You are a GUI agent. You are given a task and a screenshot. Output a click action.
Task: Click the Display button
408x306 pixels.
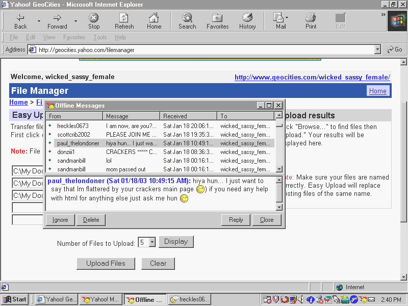[x=176, y=241]
